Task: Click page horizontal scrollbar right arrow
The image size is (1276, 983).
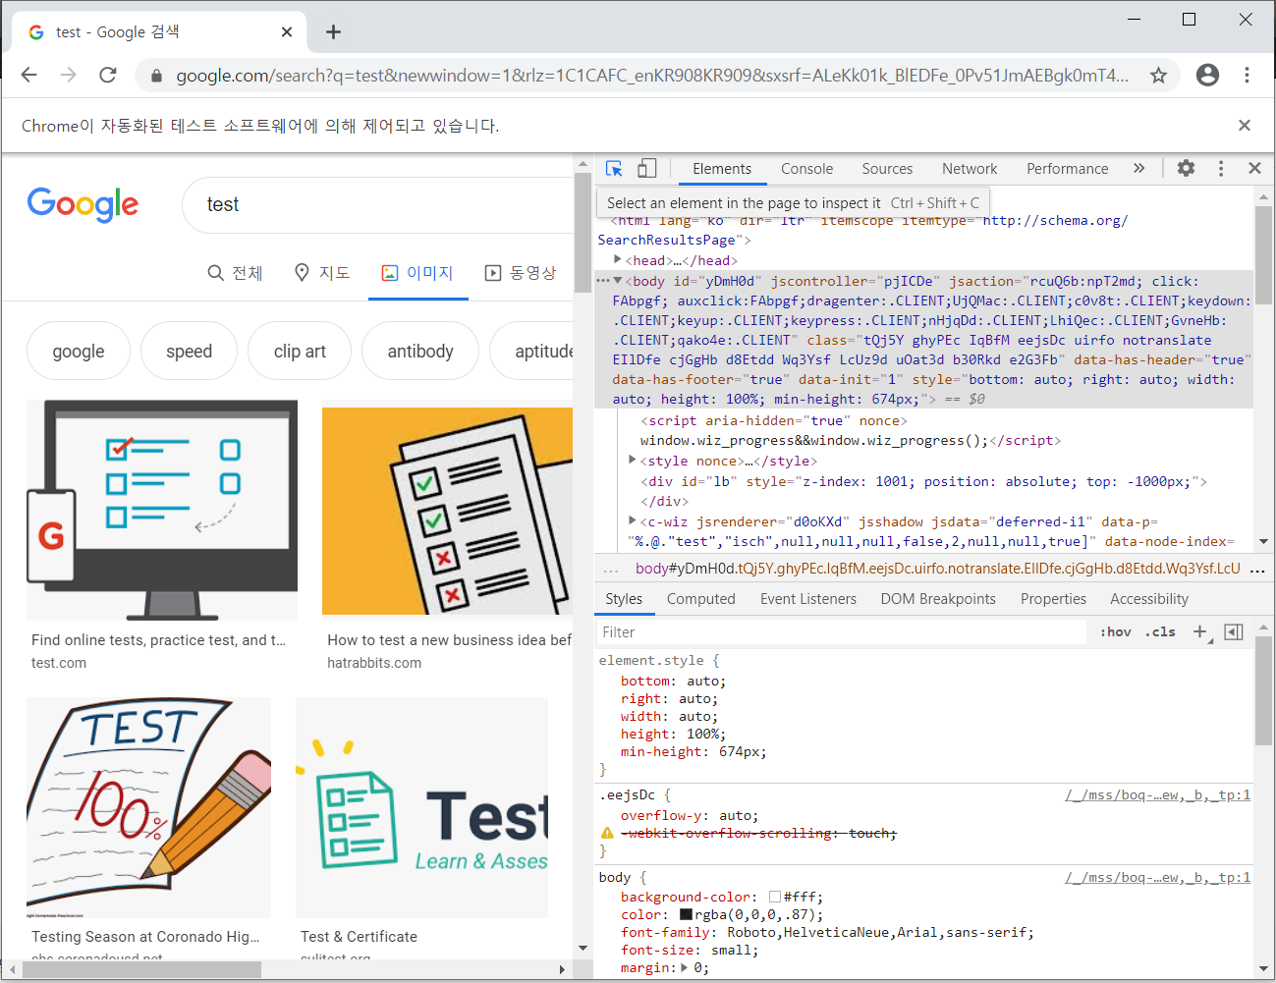Action: coord(562,969)
